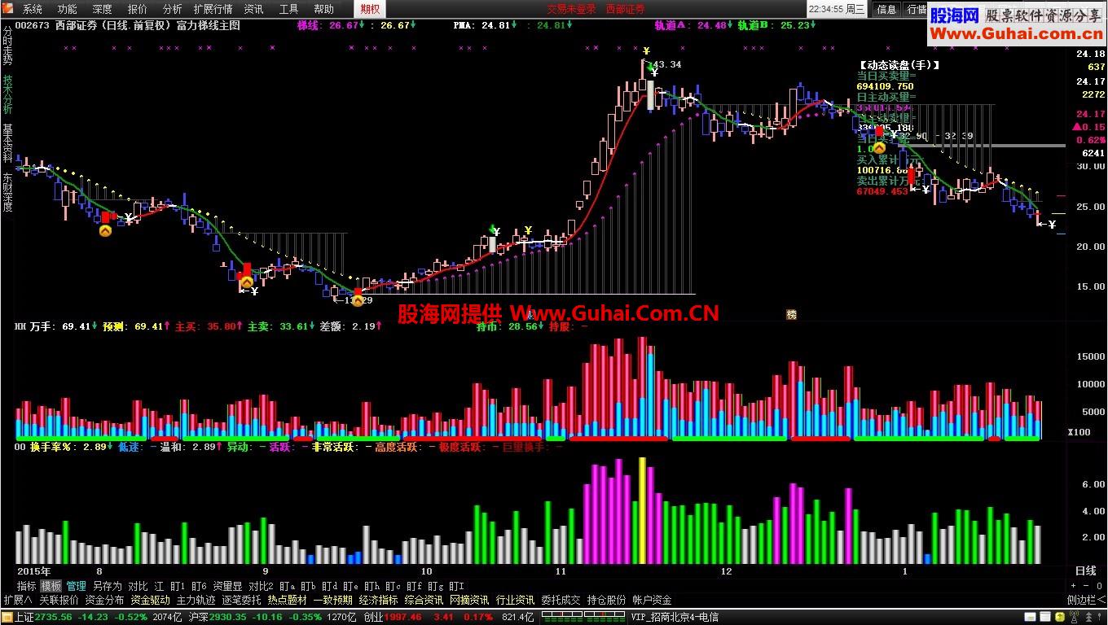Open the 关联报价 tab

coord(59,601)
